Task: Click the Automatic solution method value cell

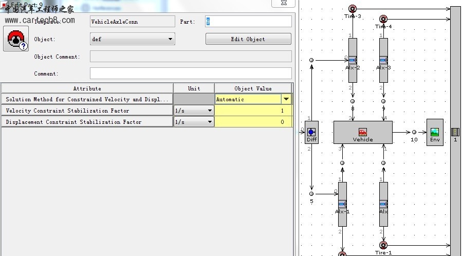Action: 248,99
